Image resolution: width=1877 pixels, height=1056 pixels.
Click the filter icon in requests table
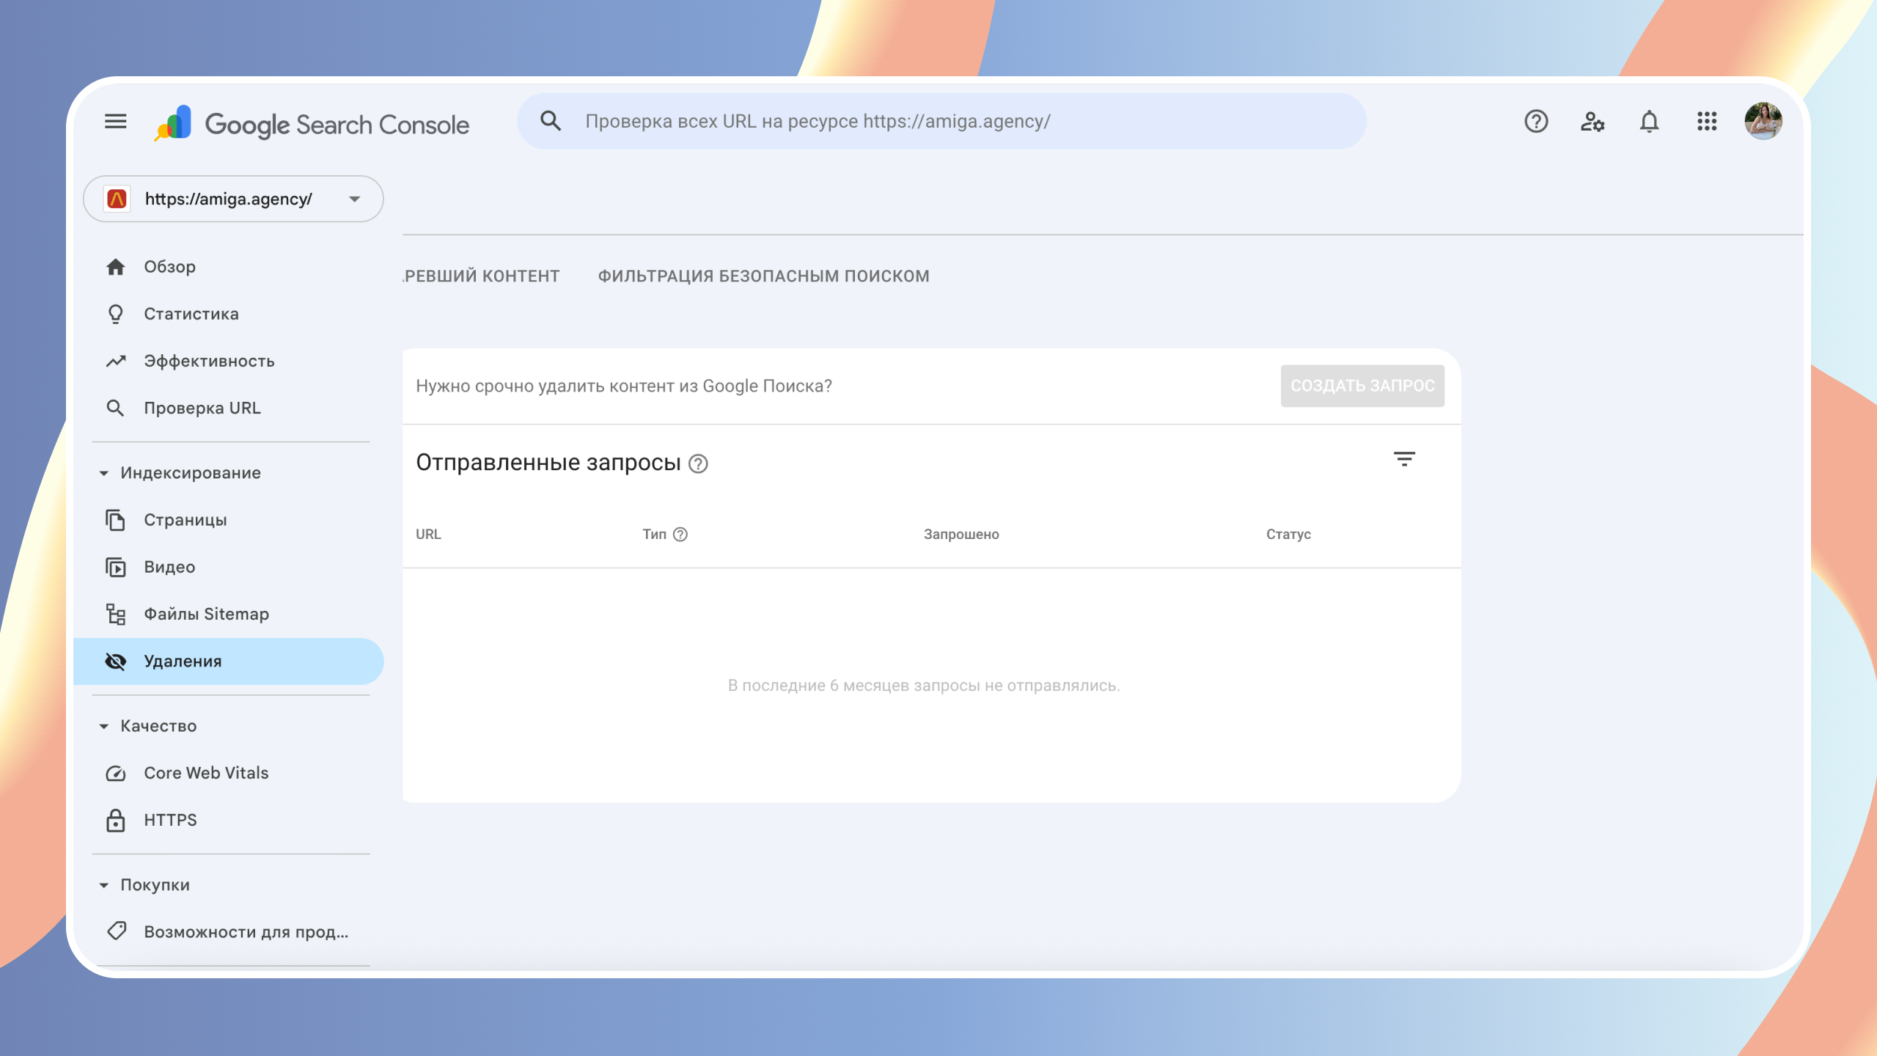point(1403,460)
